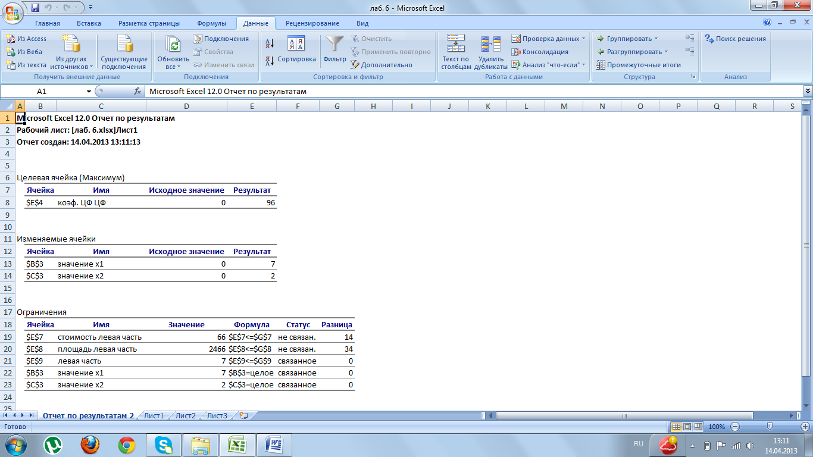
Task: Import data with Из Веба
Action: coord(24,52)
